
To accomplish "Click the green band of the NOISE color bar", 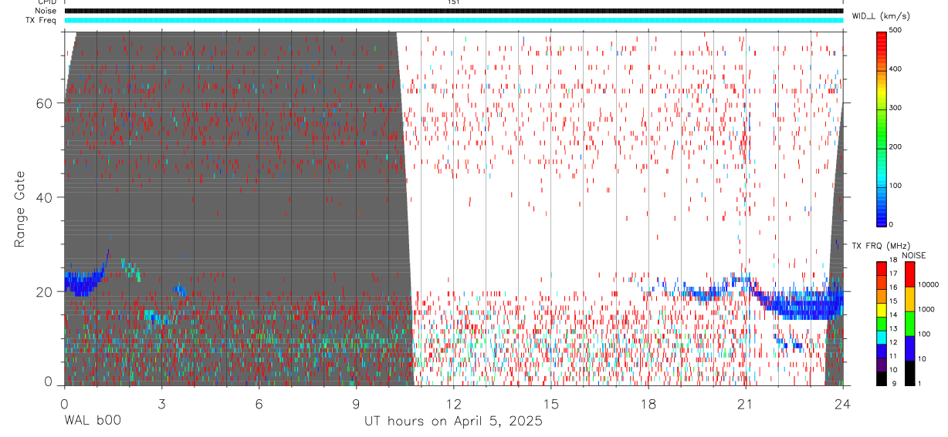I will [910, 324].
